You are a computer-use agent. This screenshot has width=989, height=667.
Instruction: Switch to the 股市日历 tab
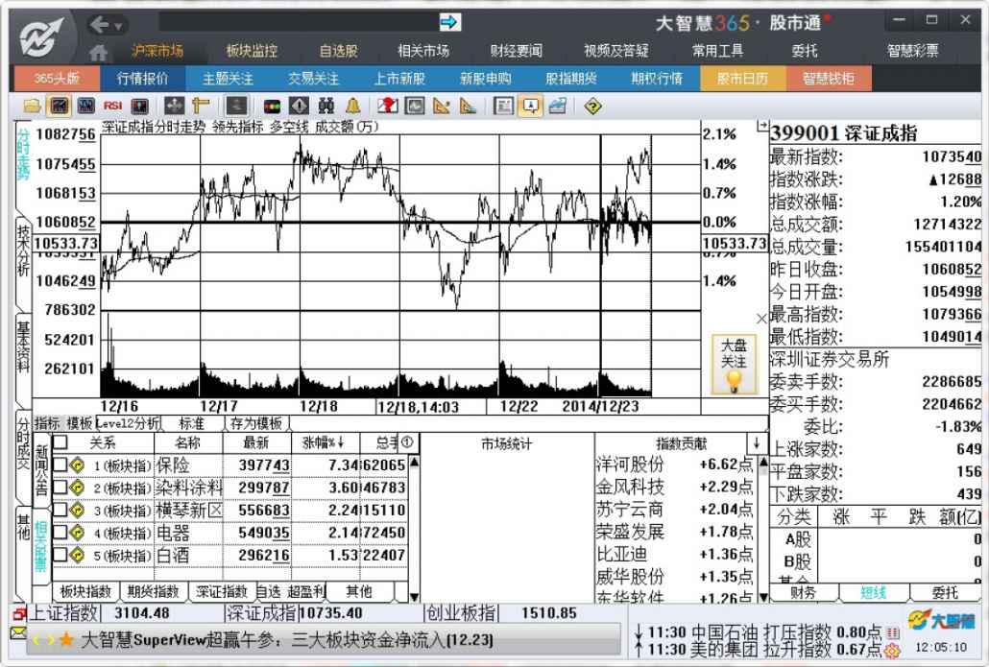tap(742, 79)
